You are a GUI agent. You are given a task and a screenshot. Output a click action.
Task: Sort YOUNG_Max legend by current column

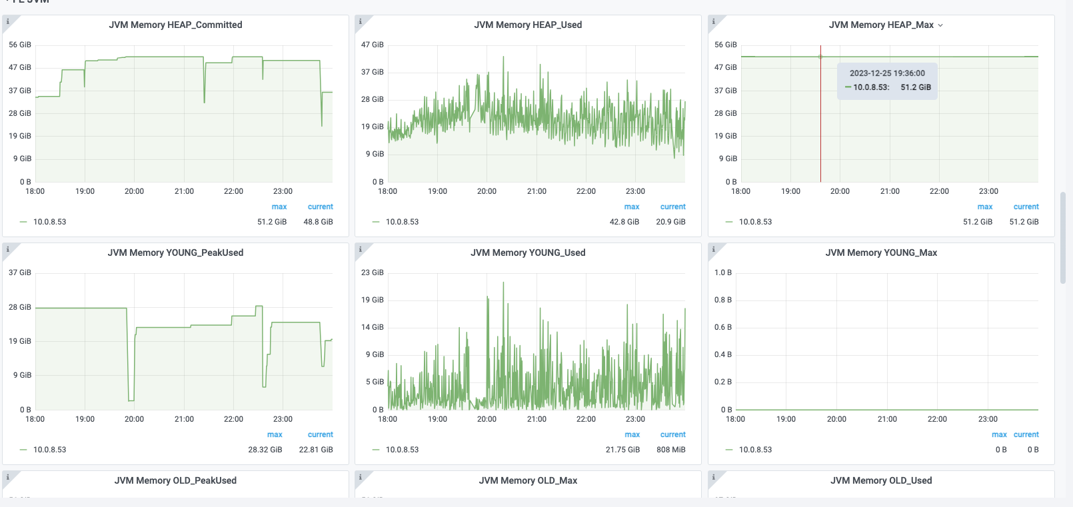(x=1026, y=434)
